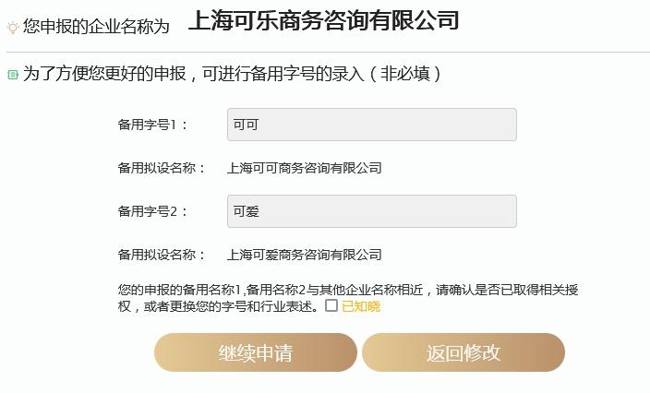Click the yellow 已知晓 label text
This screenshot has width=650, height=393.
(x=361, y=306)
